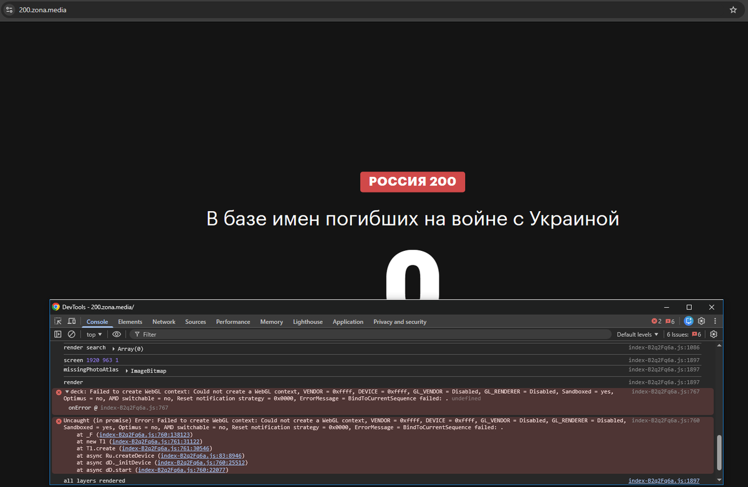Expand the ImageBitmap object in console
The width and height of the screenshot is (748, 487).
[x=127, y=371]
